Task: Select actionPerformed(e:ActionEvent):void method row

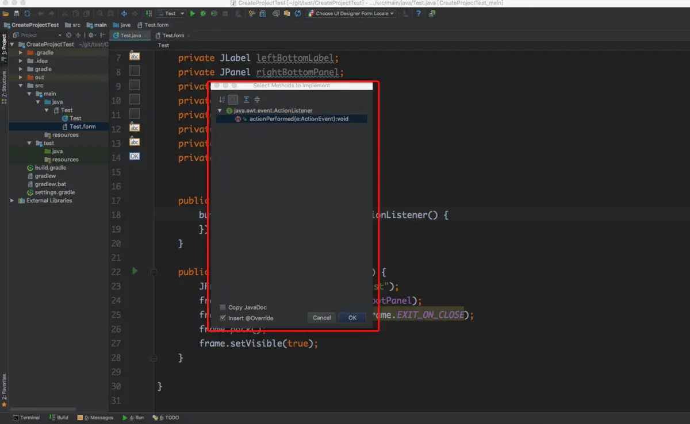Action: point(292,119)
